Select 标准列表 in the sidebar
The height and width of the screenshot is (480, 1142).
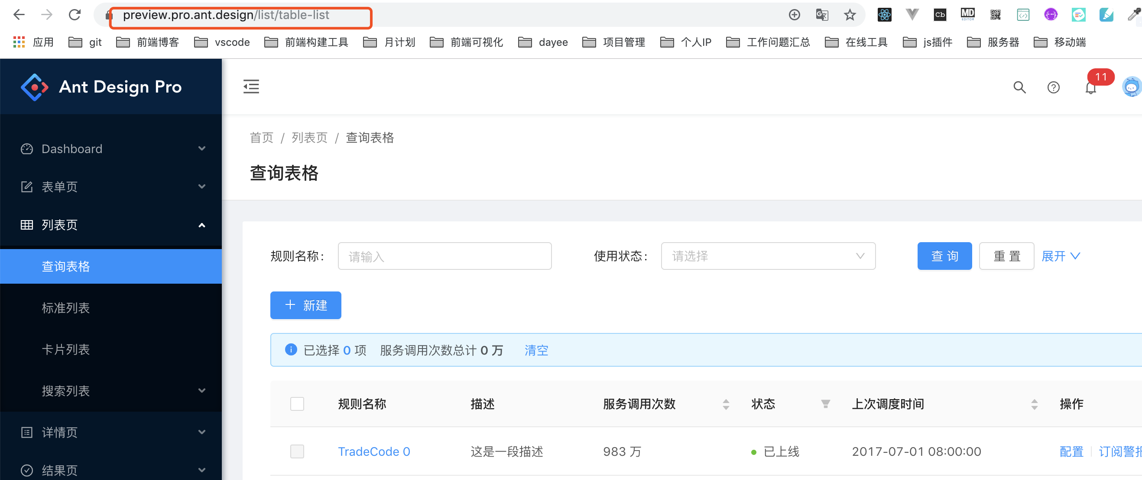click(x=65, y=308)
